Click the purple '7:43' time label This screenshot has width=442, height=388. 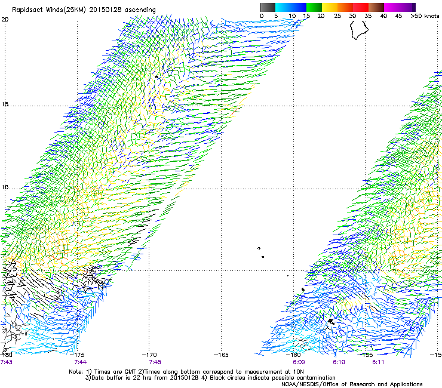click(x=6, y=362)
